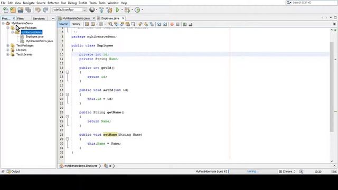Collapse the getName method fold at line 24

click(x=67, y=117)
